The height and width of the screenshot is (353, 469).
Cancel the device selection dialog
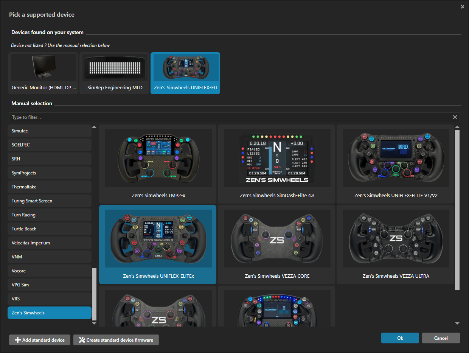tap(441, 338)
